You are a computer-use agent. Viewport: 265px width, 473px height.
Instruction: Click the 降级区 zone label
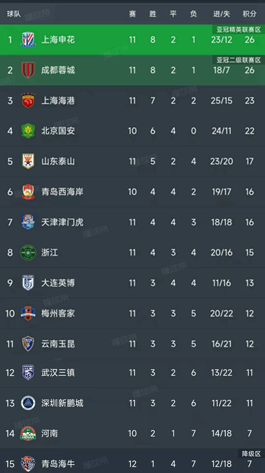pos(251,454)
